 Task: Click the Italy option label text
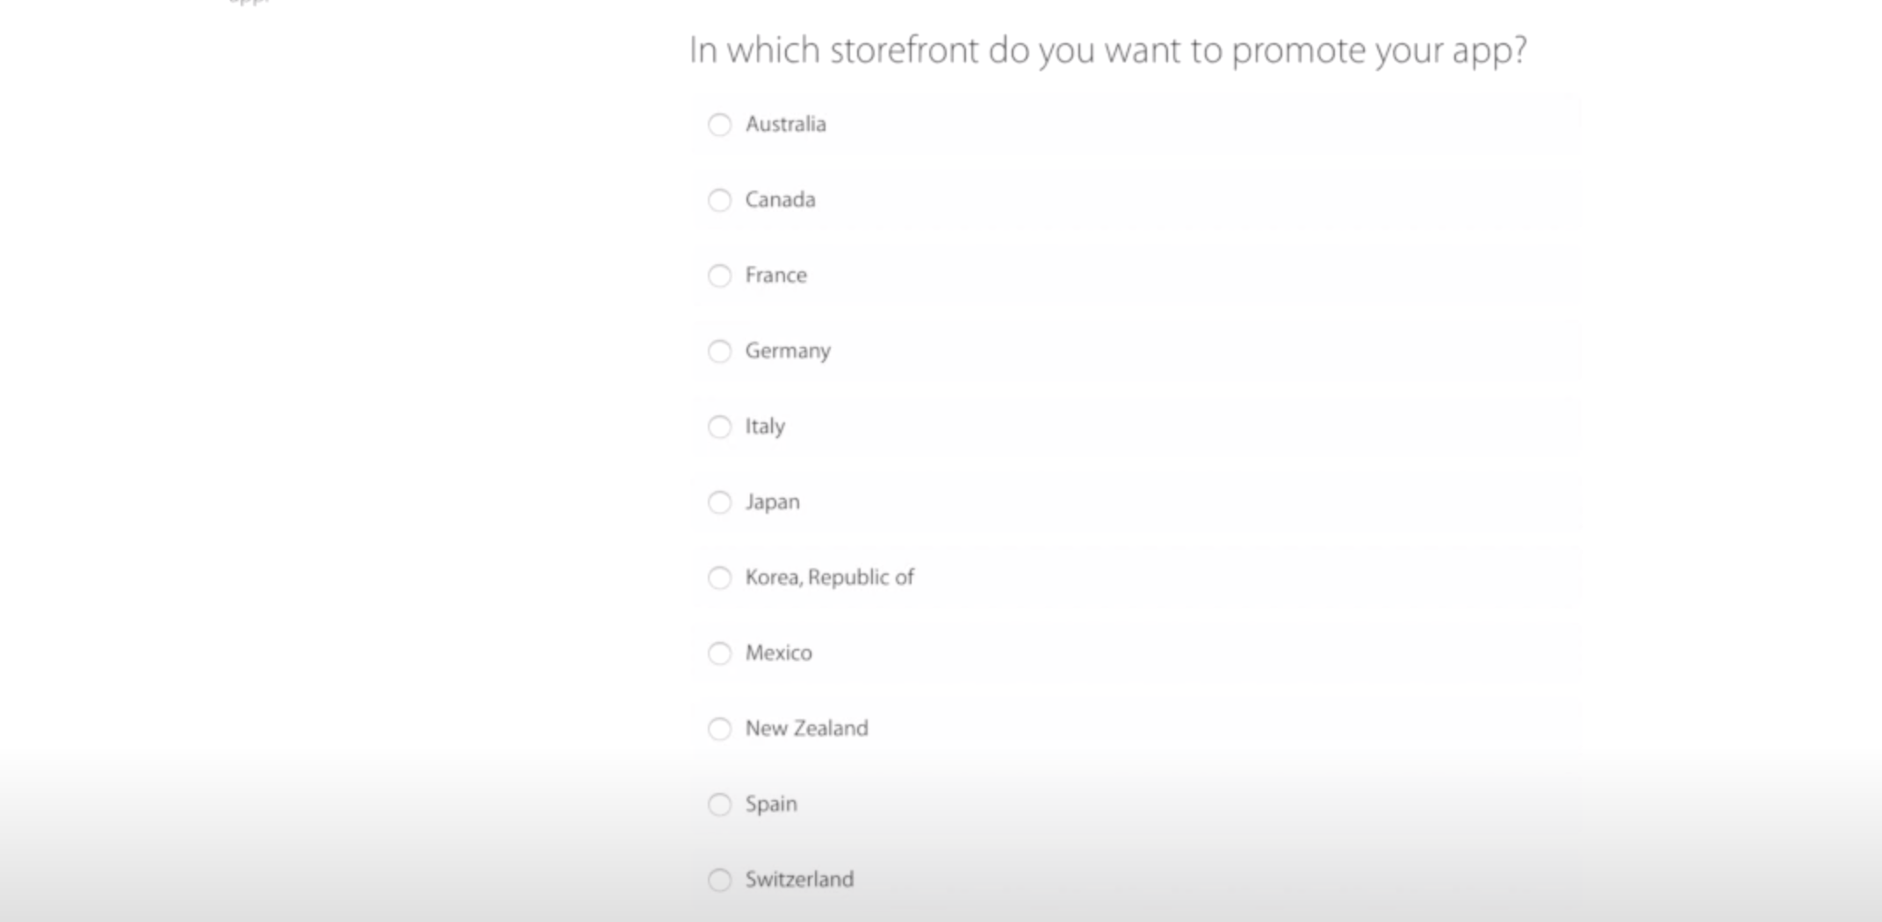[x=765, y=427]
